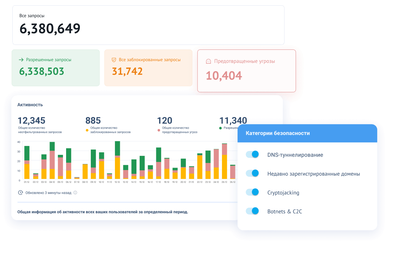This screenshot has height=257, width=403.
Task: Click the yellow legend dot for заблокированных запросов
Action: [x=87, y=130]
